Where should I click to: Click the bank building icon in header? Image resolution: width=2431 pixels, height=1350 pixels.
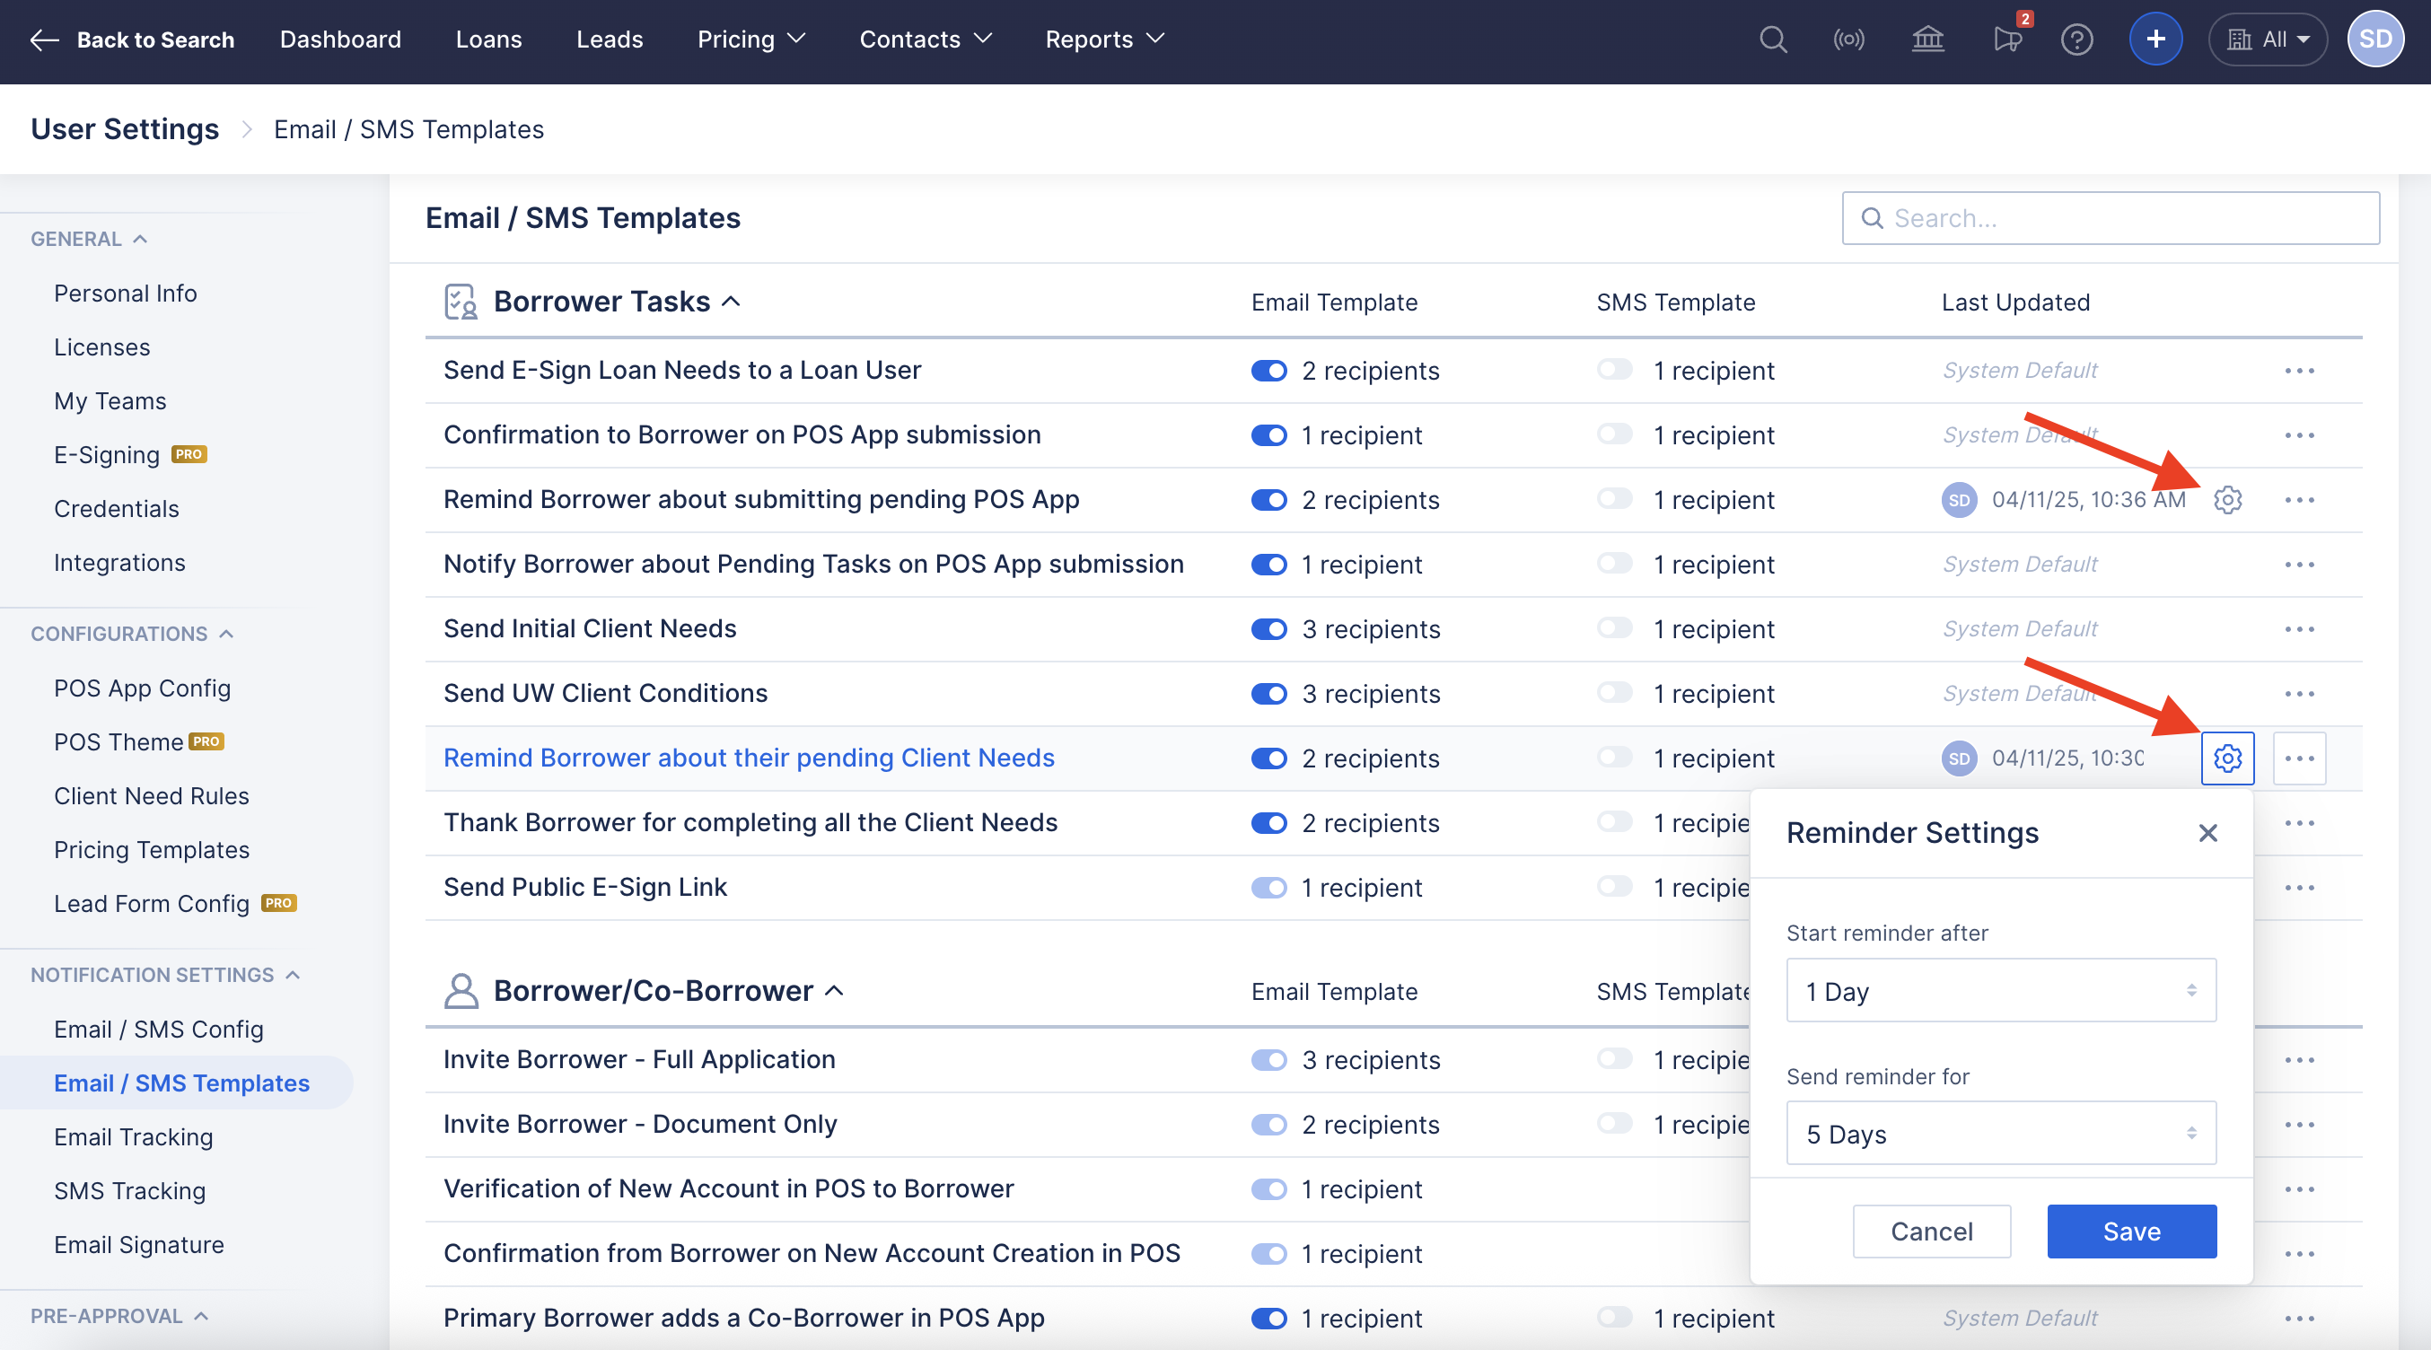point(1928,39)
